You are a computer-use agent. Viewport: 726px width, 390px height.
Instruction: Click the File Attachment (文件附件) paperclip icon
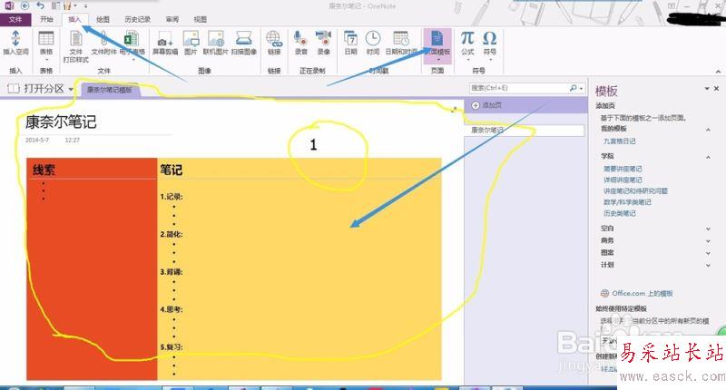104,38
